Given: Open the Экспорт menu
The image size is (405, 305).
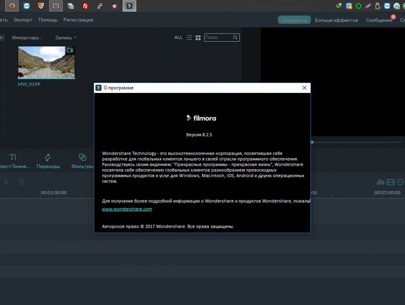Looking at the screenshot, I should tap(23, 20).
